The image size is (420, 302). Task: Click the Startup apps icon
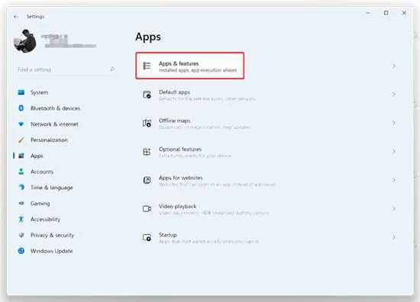[x=147, y=237]
